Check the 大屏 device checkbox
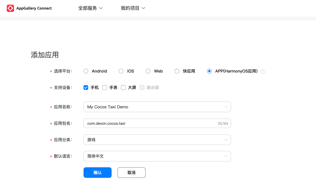 pyautogui.click(x=123, y=87)
